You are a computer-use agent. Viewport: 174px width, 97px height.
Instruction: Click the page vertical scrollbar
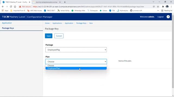coord(173,52)
